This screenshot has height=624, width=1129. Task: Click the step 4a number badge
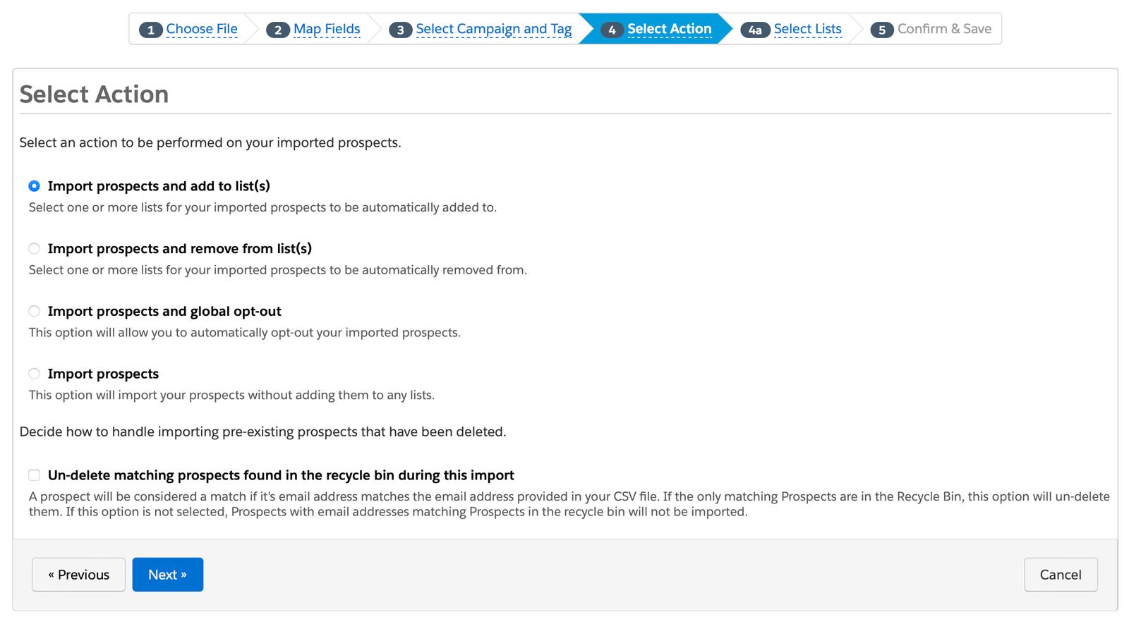pos(755,30)
